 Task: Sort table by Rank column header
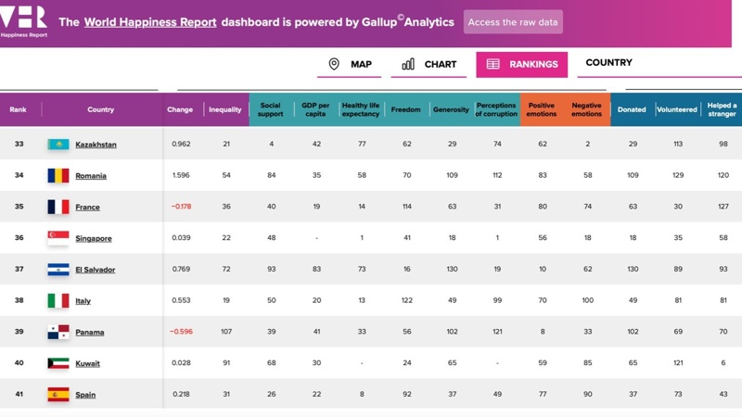pyautogui.click(x=19, y=109)
